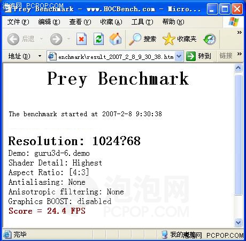Open History clock icon
The image size is (246, 241).
click(210, 39)
